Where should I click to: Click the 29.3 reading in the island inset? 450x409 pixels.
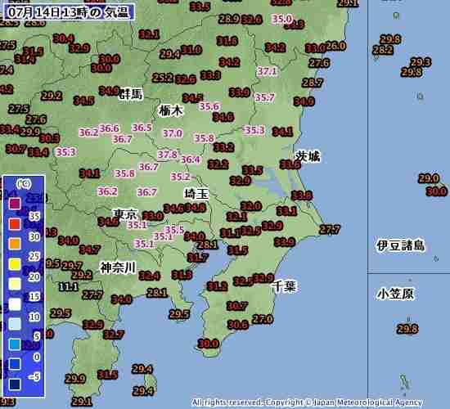[x=421, y=62]
